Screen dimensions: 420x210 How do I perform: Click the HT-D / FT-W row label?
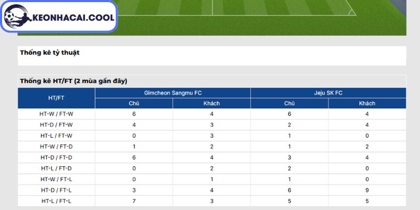click(x=56, y=125)
